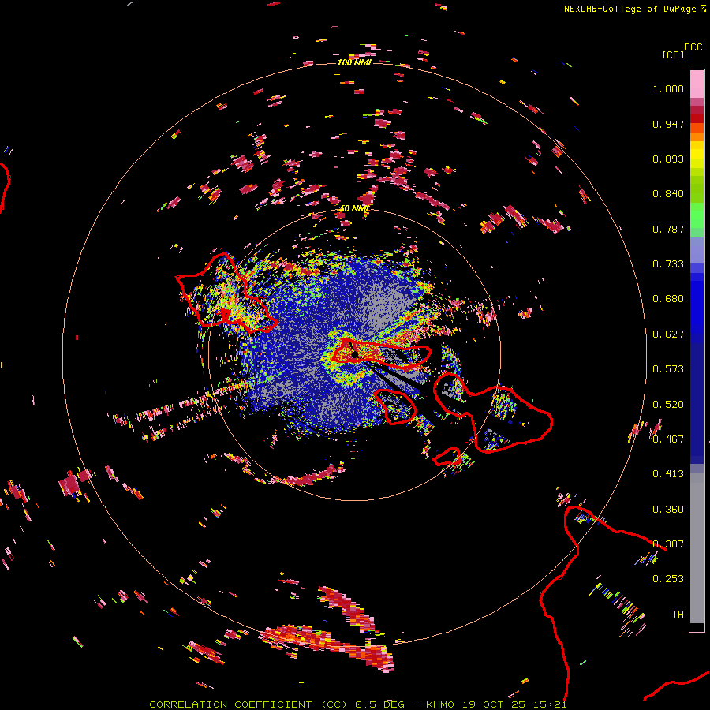The width and height of the screenshot is (710, 710).
Task: Click the 0.627 color scale value
Action: 668,334
